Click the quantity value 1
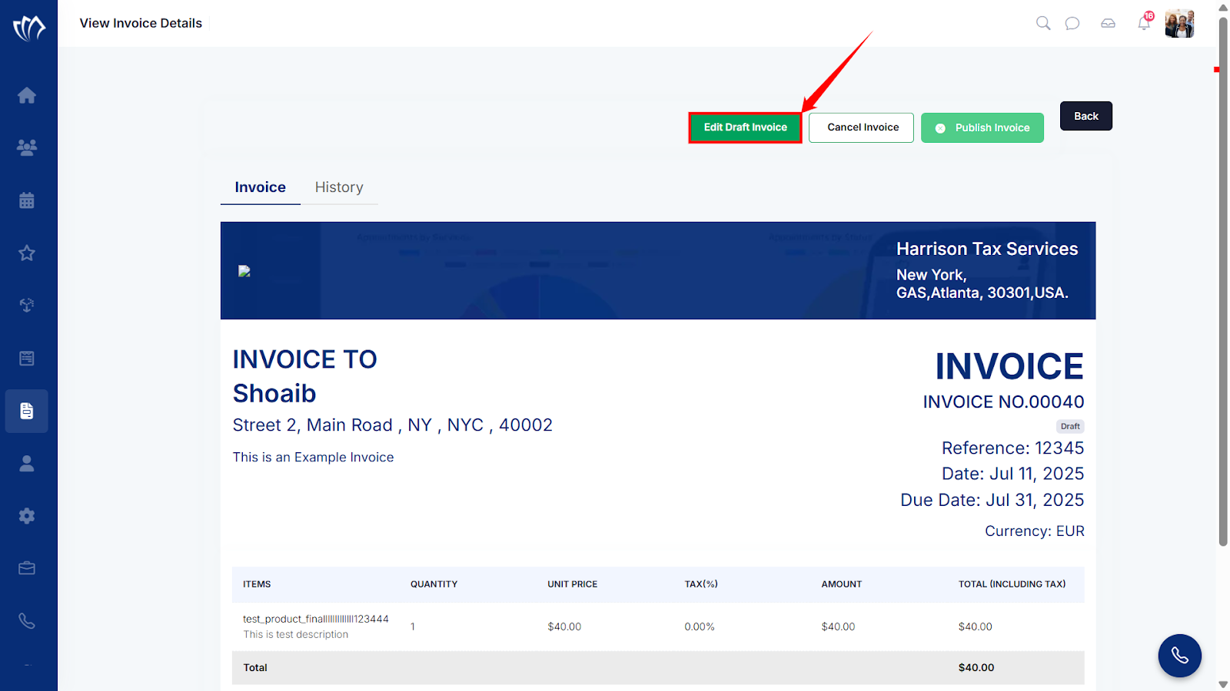 413,627
